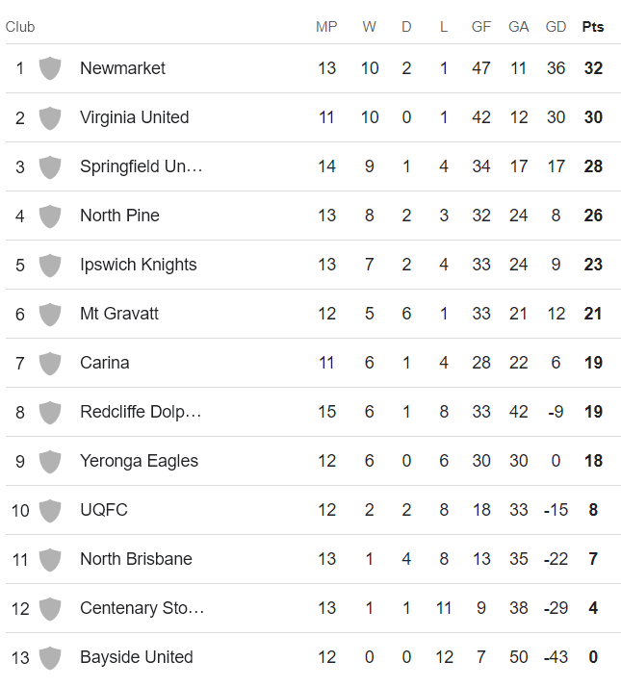Click the GD column header
The height and width of the screenshot is (687, 621).
556,27
